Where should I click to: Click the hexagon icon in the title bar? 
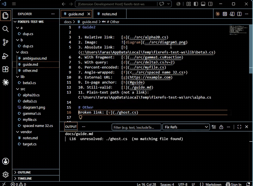[x=178, y=4]
